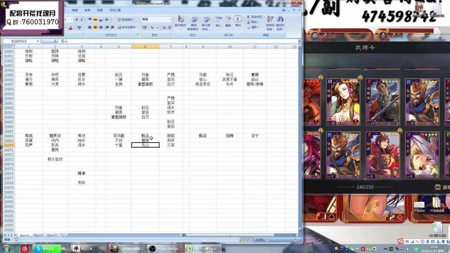
Task: Open the text orientation options
Action: (x=108, y=20)
